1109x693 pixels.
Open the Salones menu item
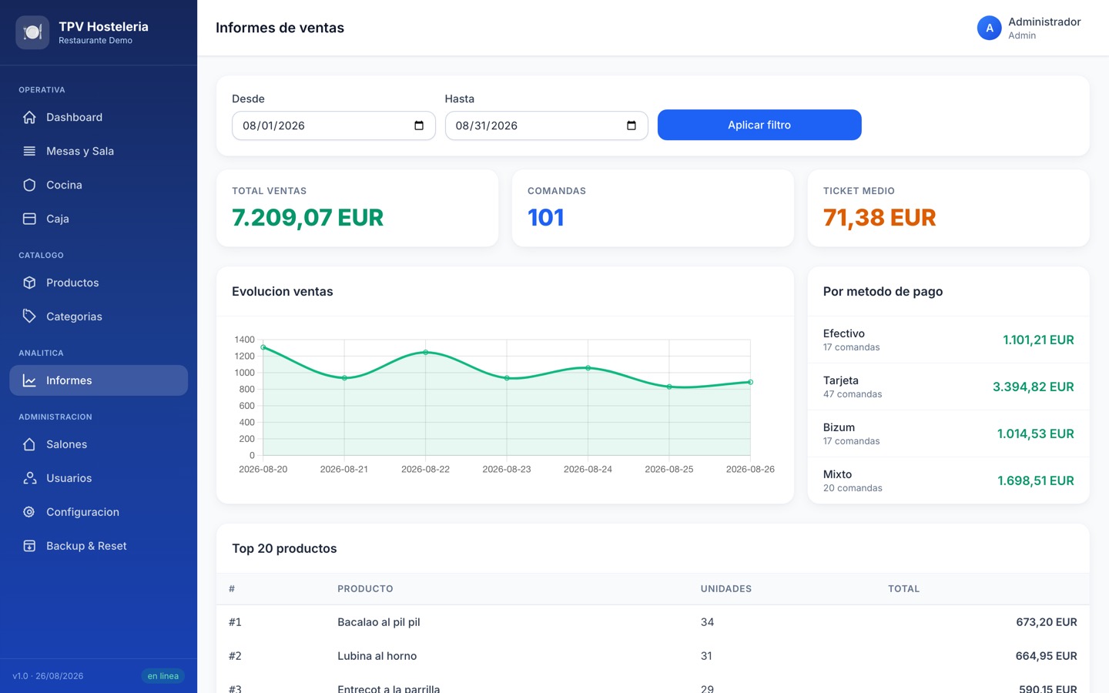[99, 444]
